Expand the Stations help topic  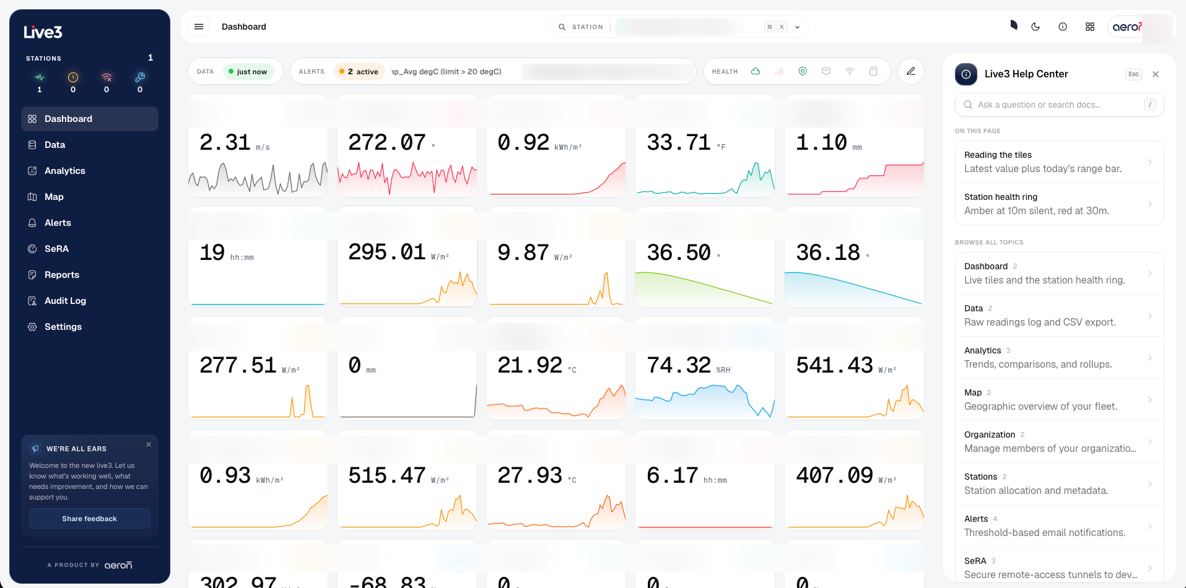point(1059,483)
